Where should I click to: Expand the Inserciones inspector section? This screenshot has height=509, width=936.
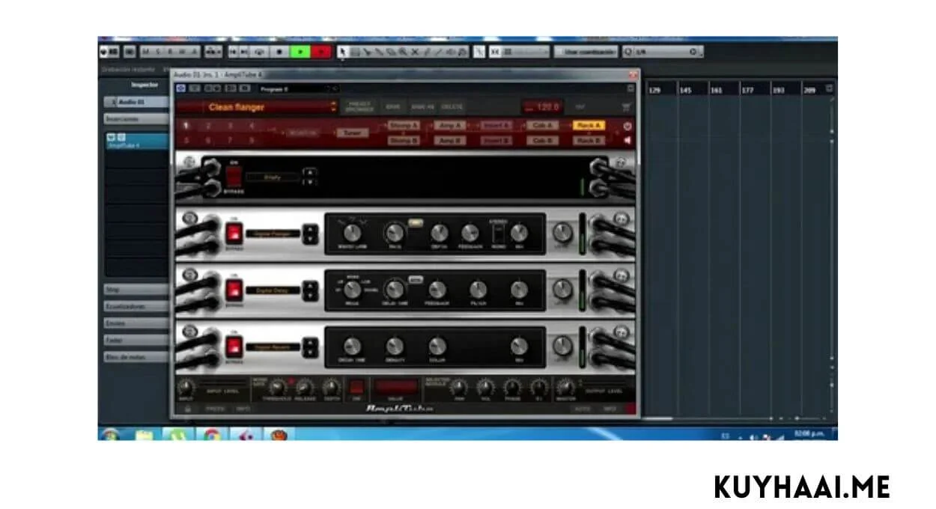136,119
